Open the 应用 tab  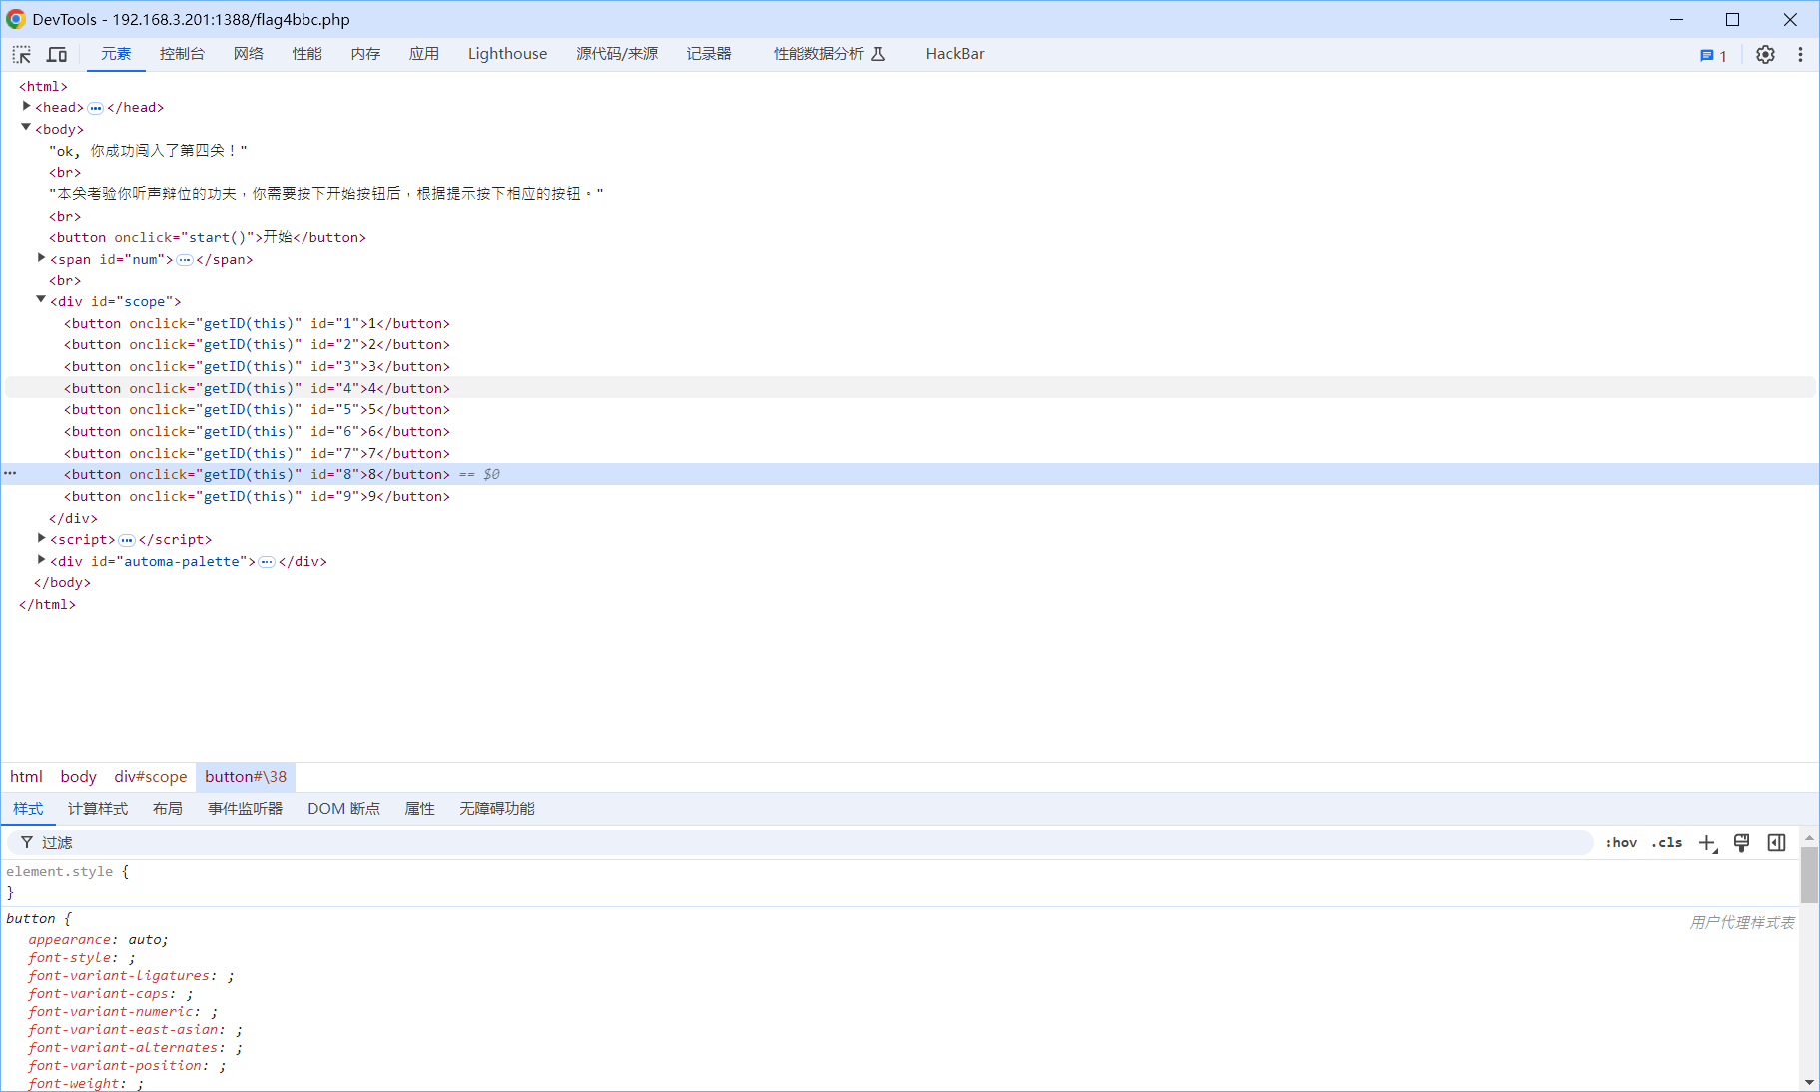click(424, 54)
